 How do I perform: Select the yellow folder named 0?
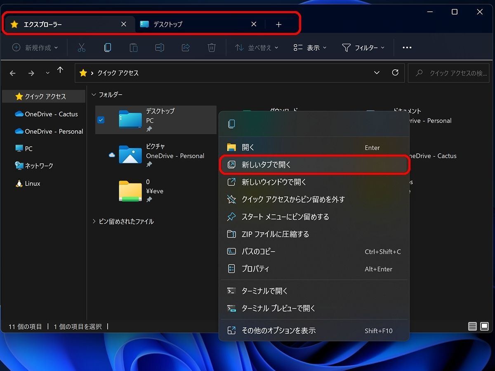130,191
